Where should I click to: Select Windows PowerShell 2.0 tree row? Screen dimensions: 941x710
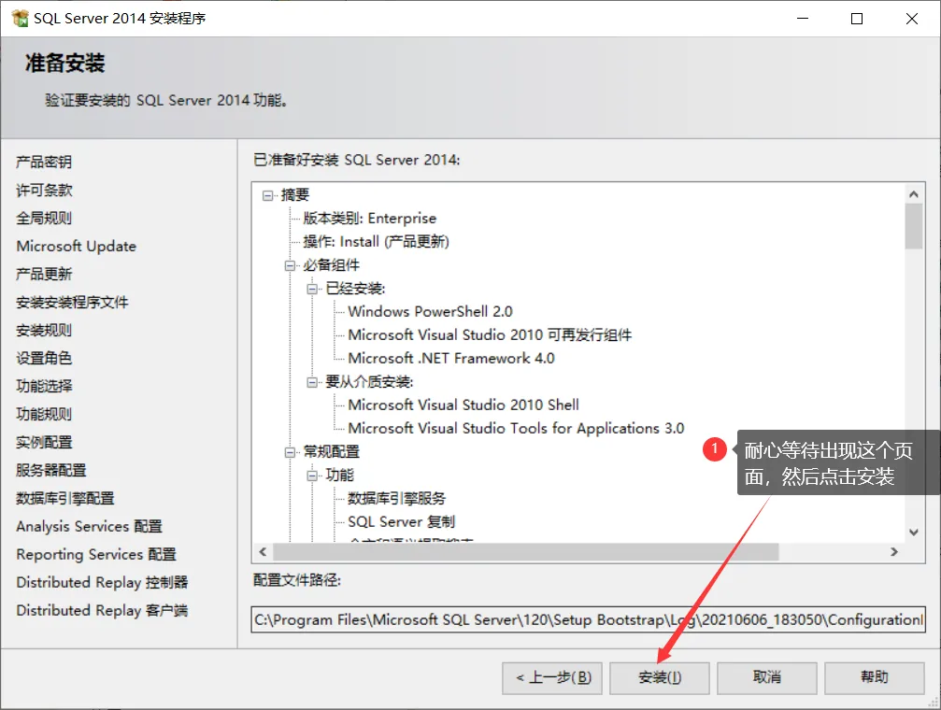(x=430, y=312)
